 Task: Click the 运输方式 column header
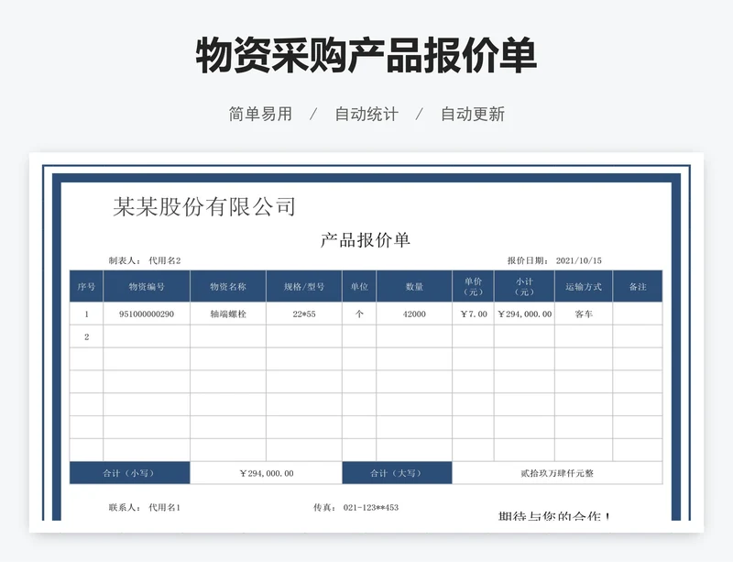585,285
